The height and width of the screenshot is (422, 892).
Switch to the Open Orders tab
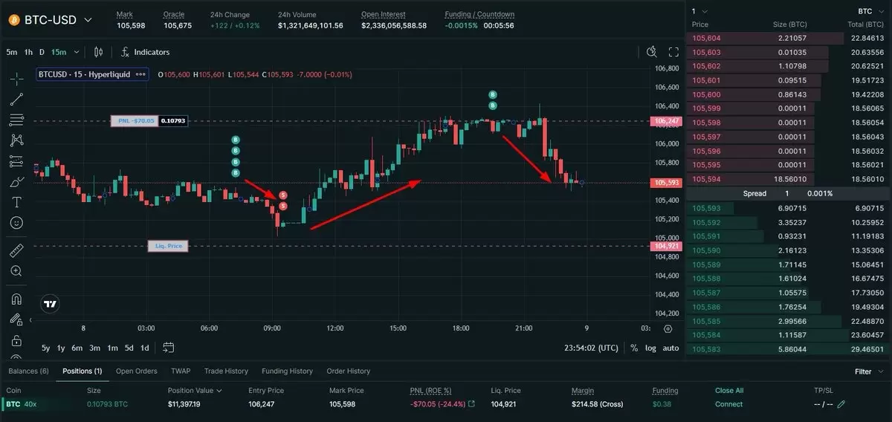pyautogui.click(x=137, y=371)
